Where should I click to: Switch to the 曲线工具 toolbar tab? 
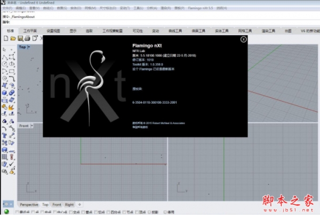point(175,31)
